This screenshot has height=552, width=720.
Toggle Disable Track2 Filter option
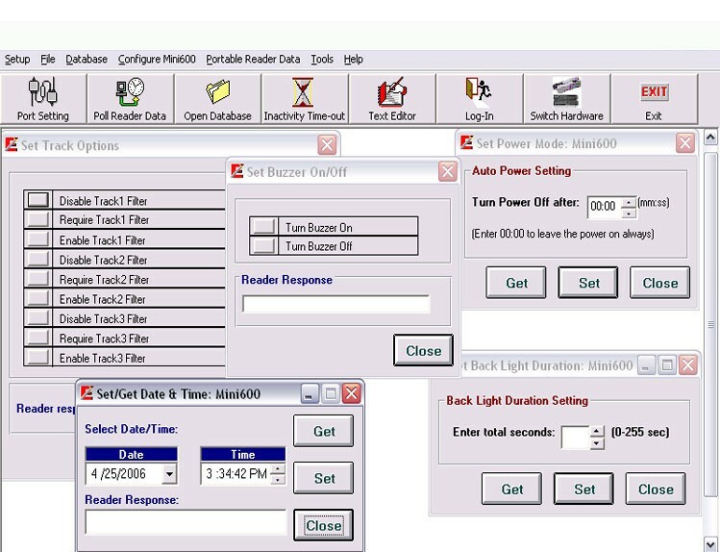[x=38, y=259]
